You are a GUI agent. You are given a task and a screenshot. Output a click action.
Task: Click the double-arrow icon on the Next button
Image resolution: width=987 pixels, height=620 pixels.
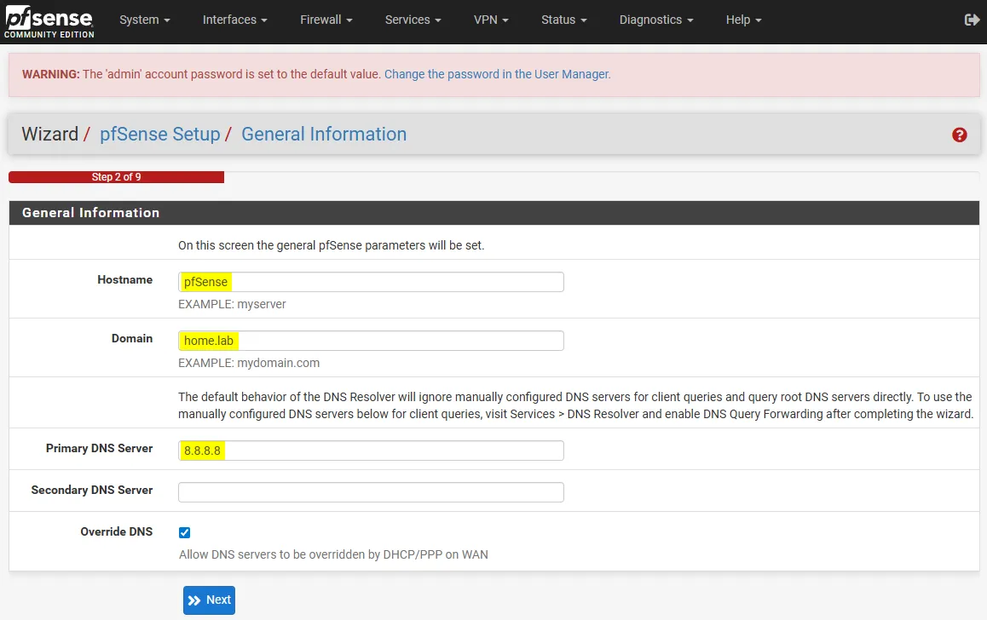coord(196,600)
